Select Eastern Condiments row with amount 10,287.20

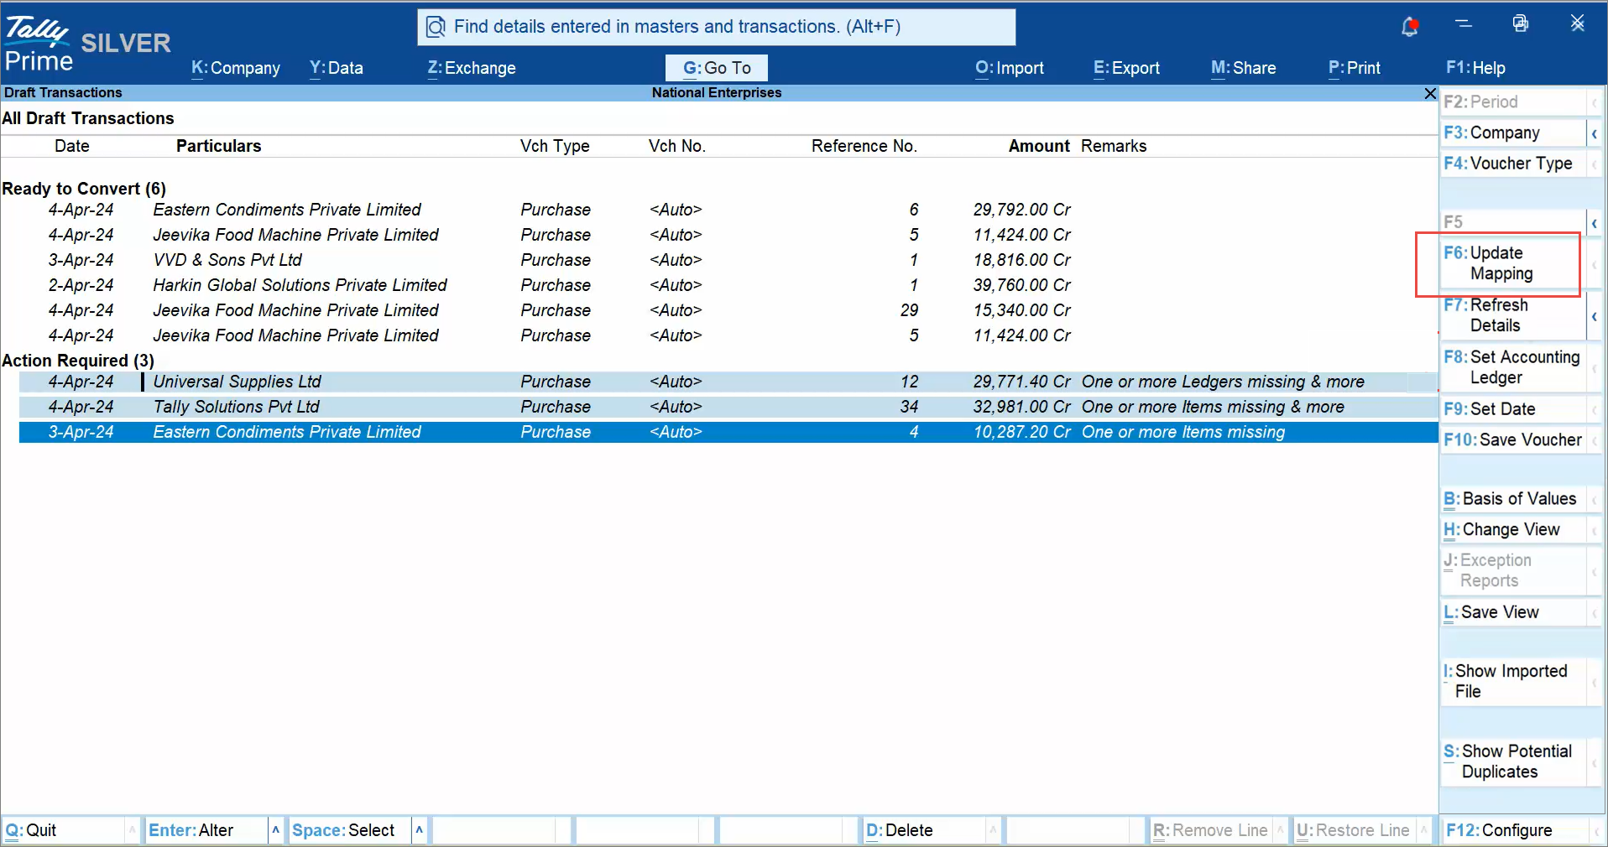tap(728, 432)
